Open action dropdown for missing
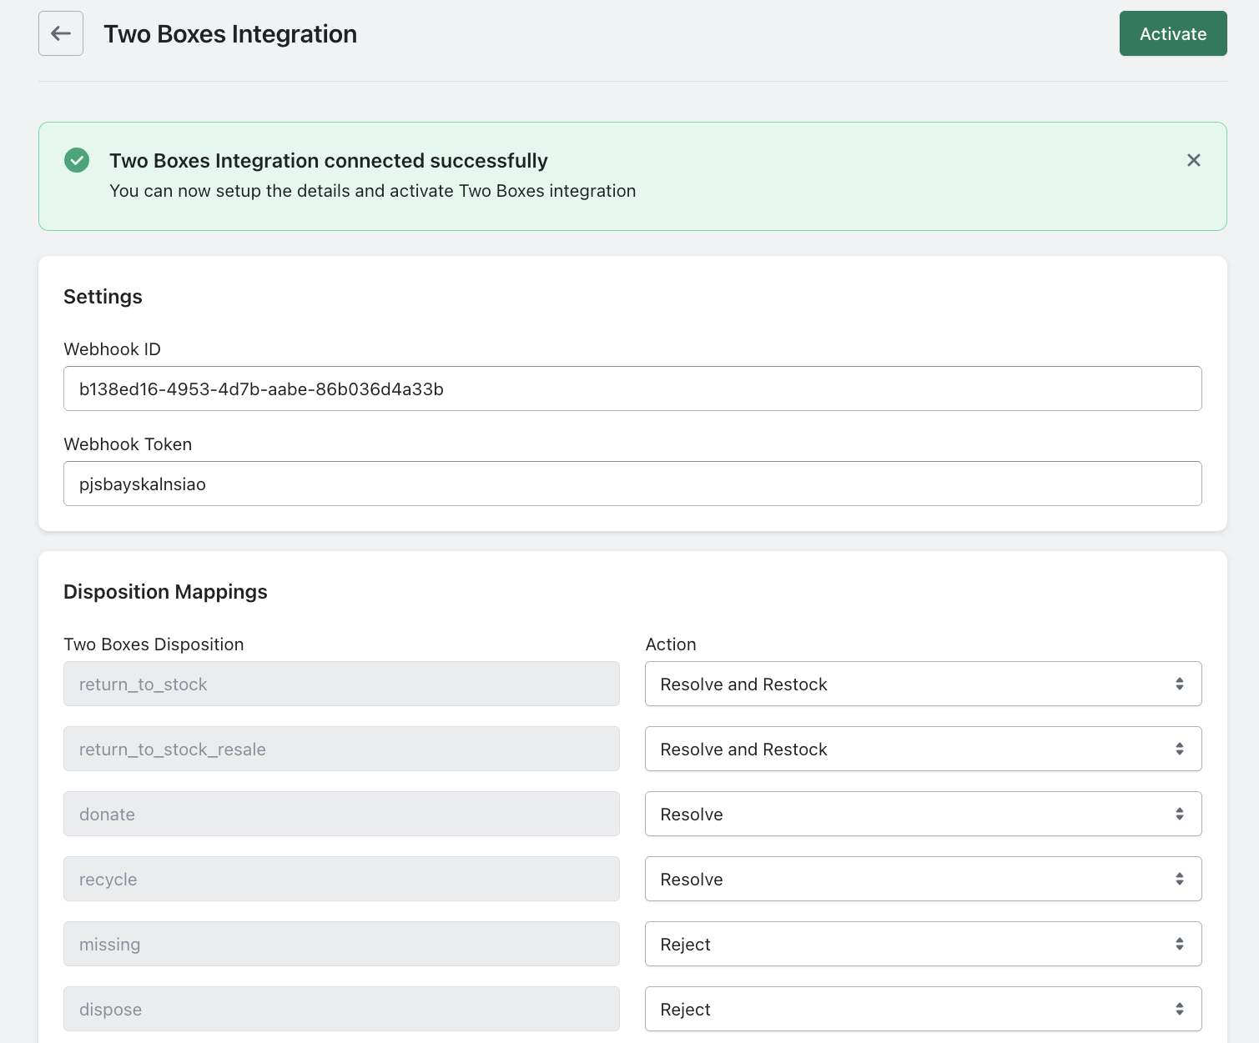The height and width of the screenshot is (1043, 1259). [923, 944]
